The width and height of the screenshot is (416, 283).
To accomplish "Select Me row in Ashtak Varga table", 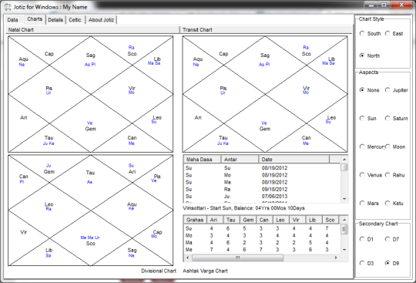I will coord(262,250).
